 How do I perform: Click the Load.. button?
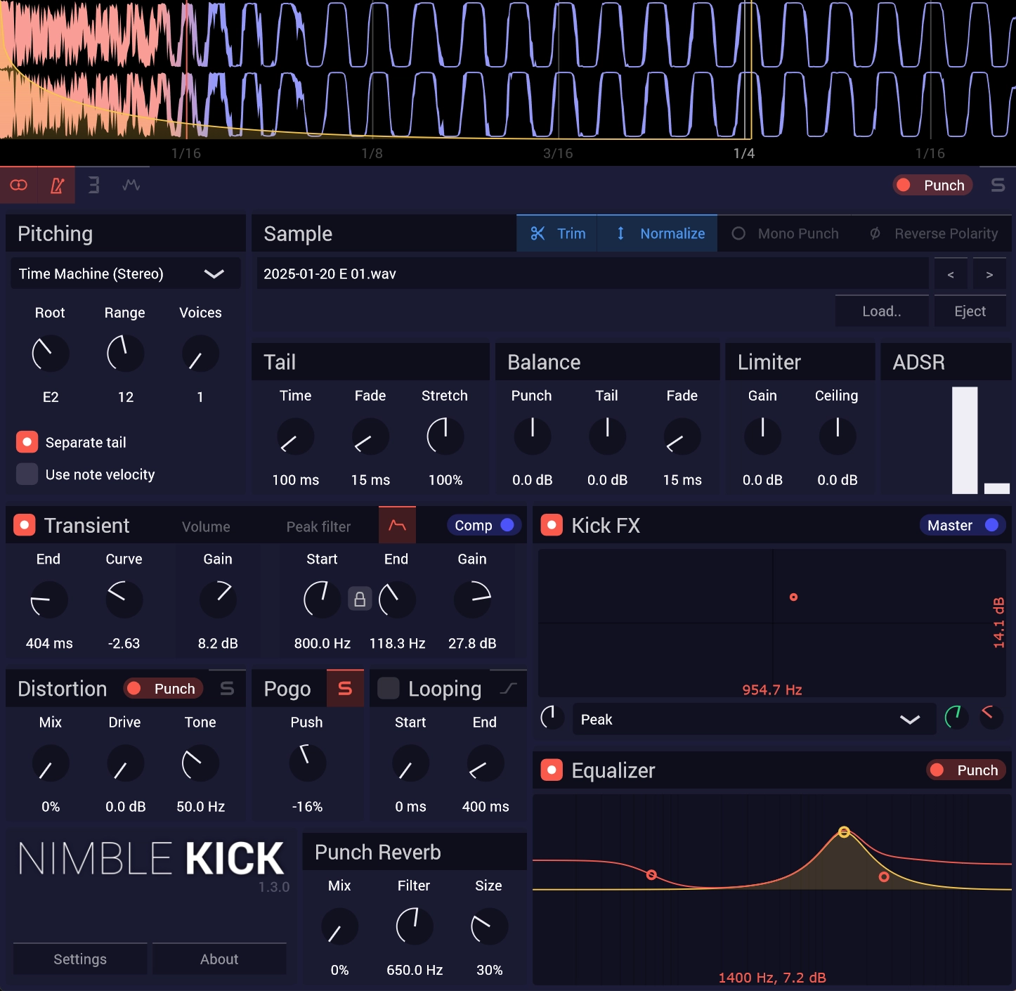pyautogui.click(x=882, y=311)
